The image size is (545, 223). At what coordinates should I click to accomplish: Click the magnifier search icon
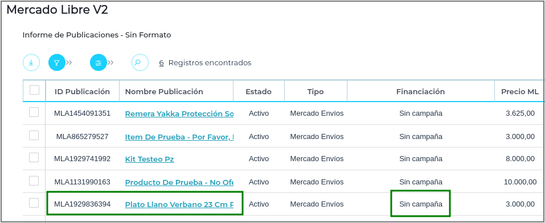pos(140,62)
